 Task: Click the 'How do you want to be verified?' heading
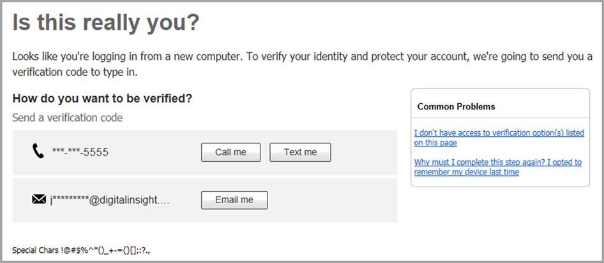tap(102, 99)
